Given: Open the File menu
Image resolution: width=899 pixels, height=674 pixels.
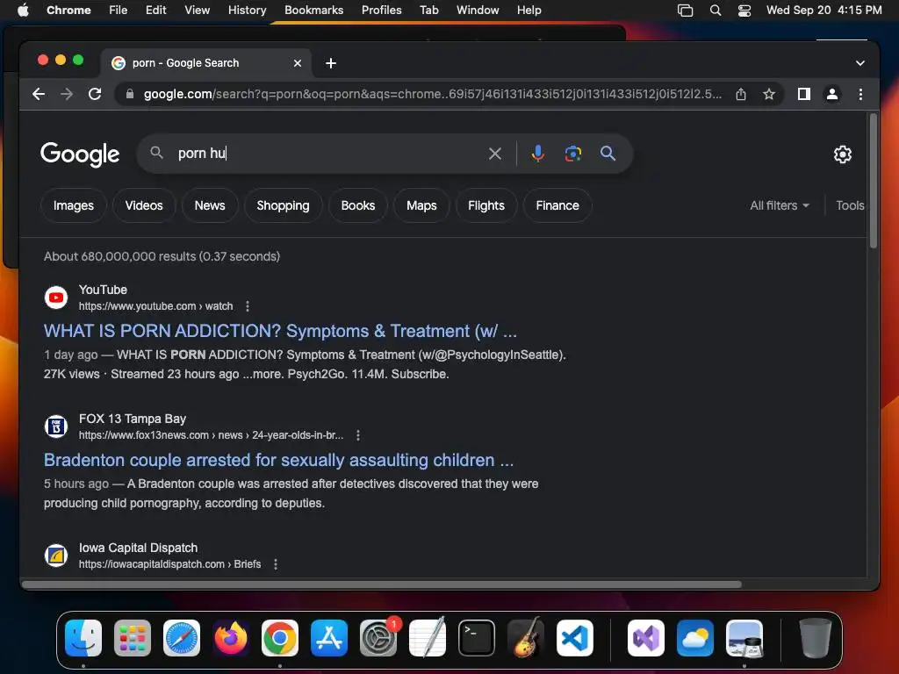Looking at the screenshot, I should (119, 10).
